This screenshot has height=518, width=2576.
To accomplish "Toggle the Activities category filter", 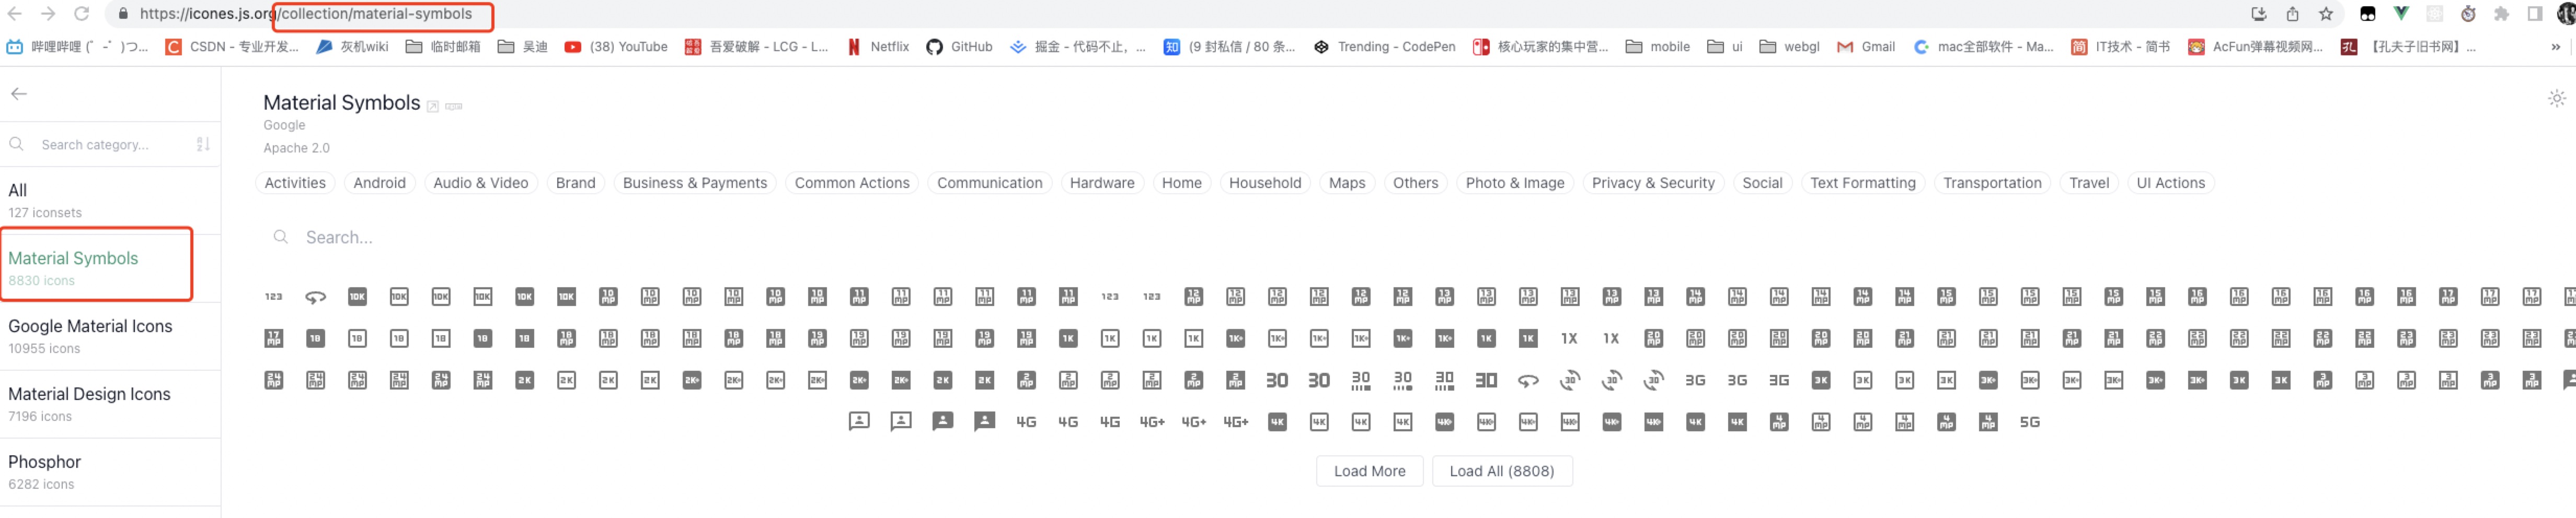I will point(295,183).
